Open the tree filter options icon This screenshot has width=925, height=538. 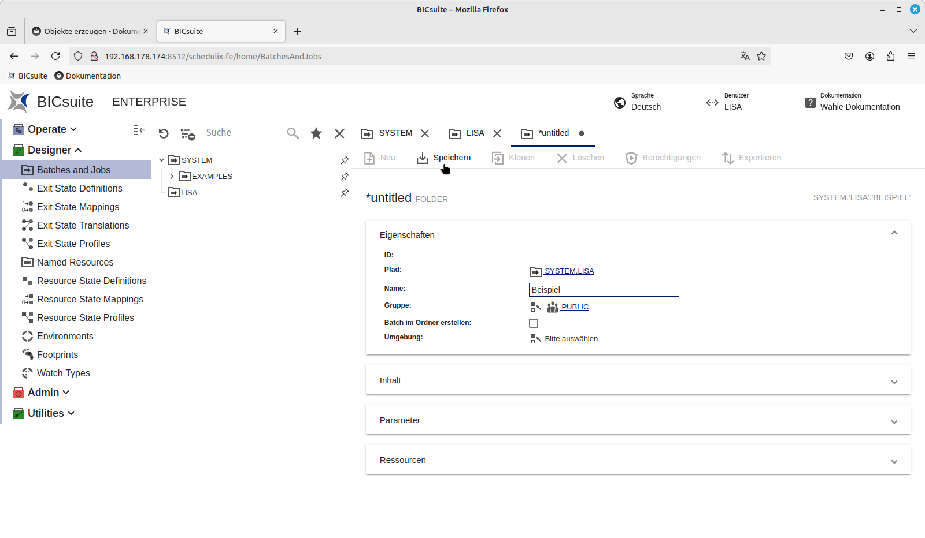tap(187, 133)
